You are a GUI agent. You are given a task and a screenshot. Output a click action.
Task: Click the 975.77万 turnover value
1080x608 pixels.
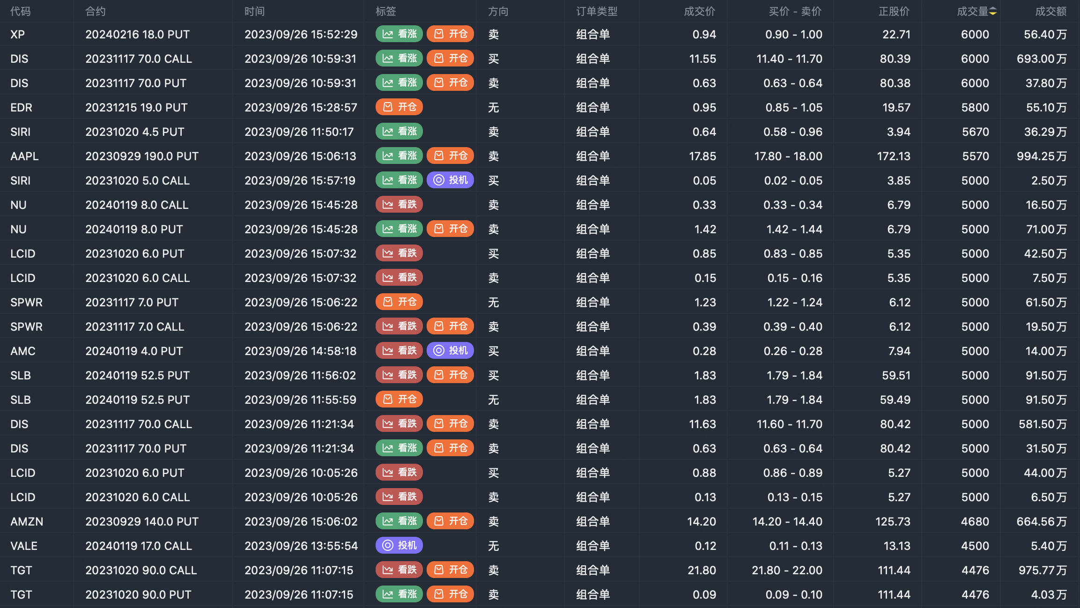click(x=1043, y=570)
